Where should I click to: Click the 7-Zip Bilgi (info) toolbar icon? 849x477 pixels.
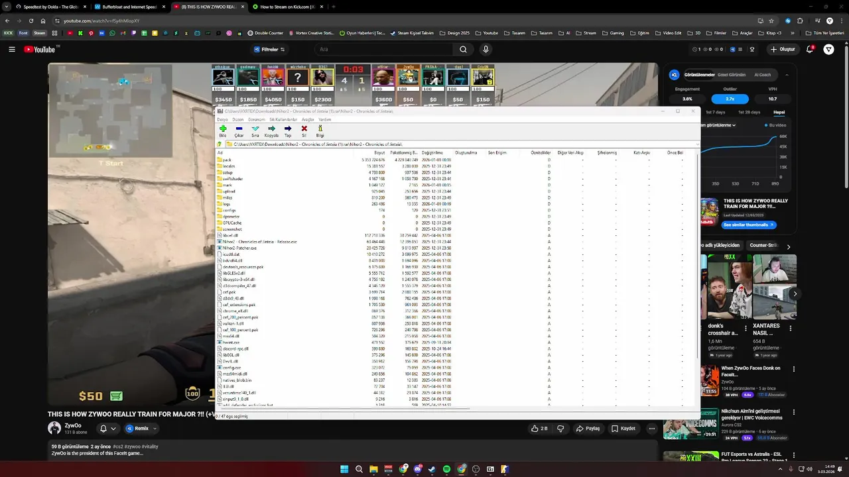click(x=320, y=129)
